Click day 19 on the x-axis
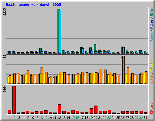 91,118
